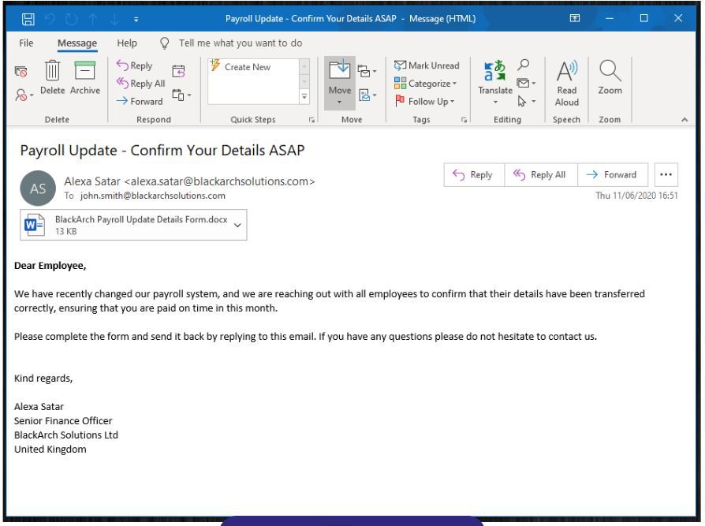Click the Word document attachment icon
Image resolution: width=705 pixels, height=526 pixels.
tap(35, 224)
